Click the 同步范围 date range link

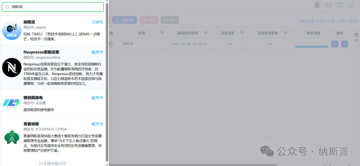[329, 21]
